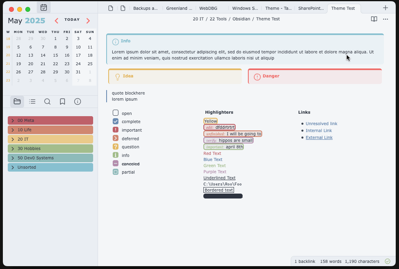Check the open task checkbox

tap(116, 112)
